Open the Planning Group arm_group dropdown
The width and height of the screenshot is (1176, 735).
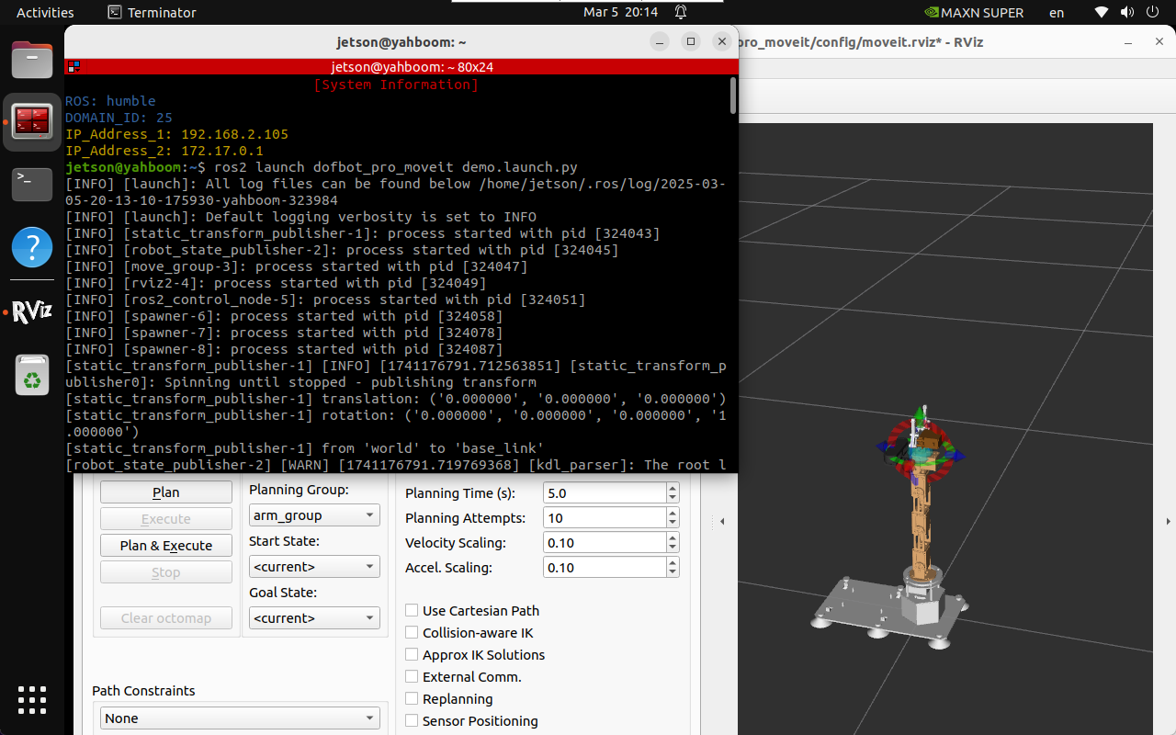coord(314,515)
